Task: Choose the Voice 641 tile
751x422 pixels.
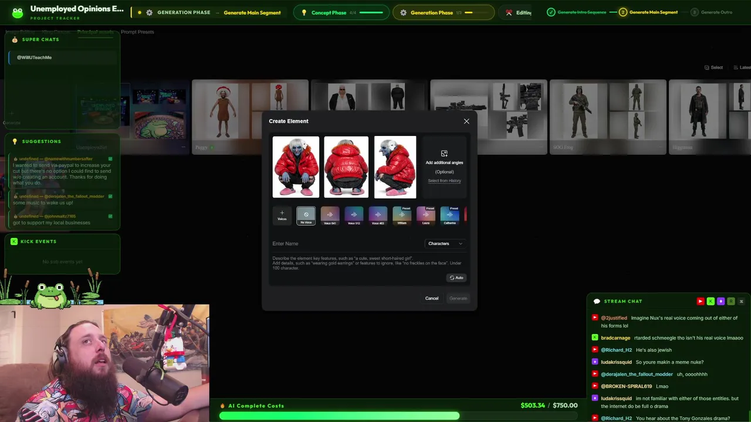Action: 330,216
